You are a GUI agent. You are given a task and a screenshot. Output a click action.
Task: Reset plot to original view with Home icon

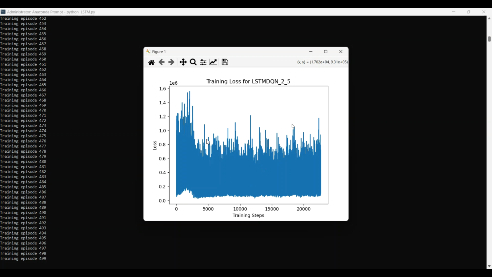point(151,62)
